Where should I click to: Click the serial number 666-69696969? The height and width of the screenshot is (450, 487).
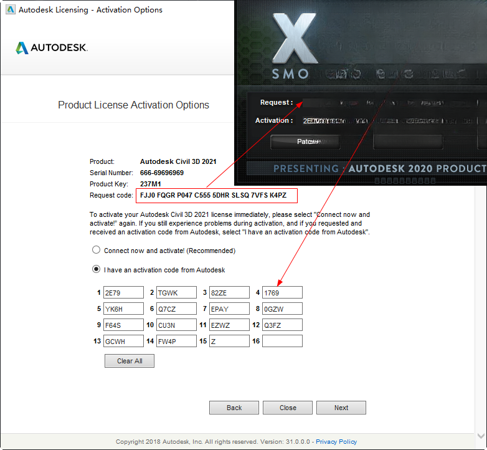pyautogui.click(x=162, y=173)
